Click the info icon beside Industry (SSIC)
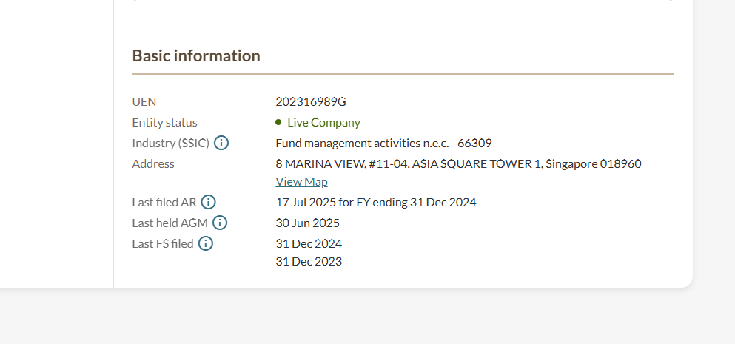735x344 pixels. point(221,143)
